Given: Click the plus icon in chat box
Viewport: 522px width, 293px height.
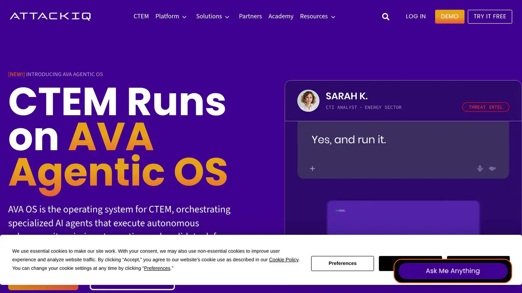Looking at the screenshot, I should pos(312,168).
